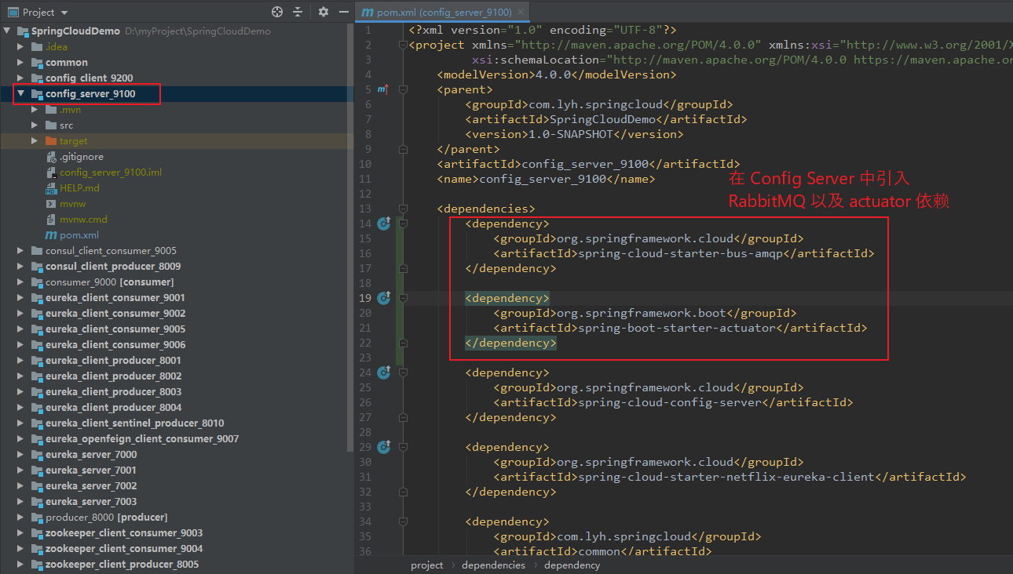1013x574 pixels.
Task: Select the .gitignore file
Action: (x=82, y=157)
